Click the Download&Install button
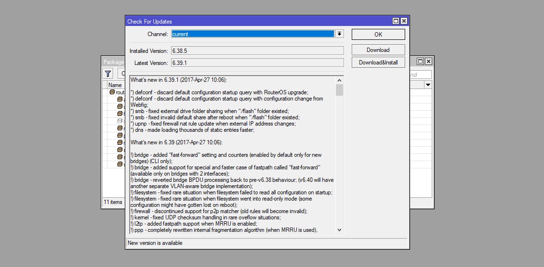The height and width of the screenshot is (267, 544). (x=378, y=63)
